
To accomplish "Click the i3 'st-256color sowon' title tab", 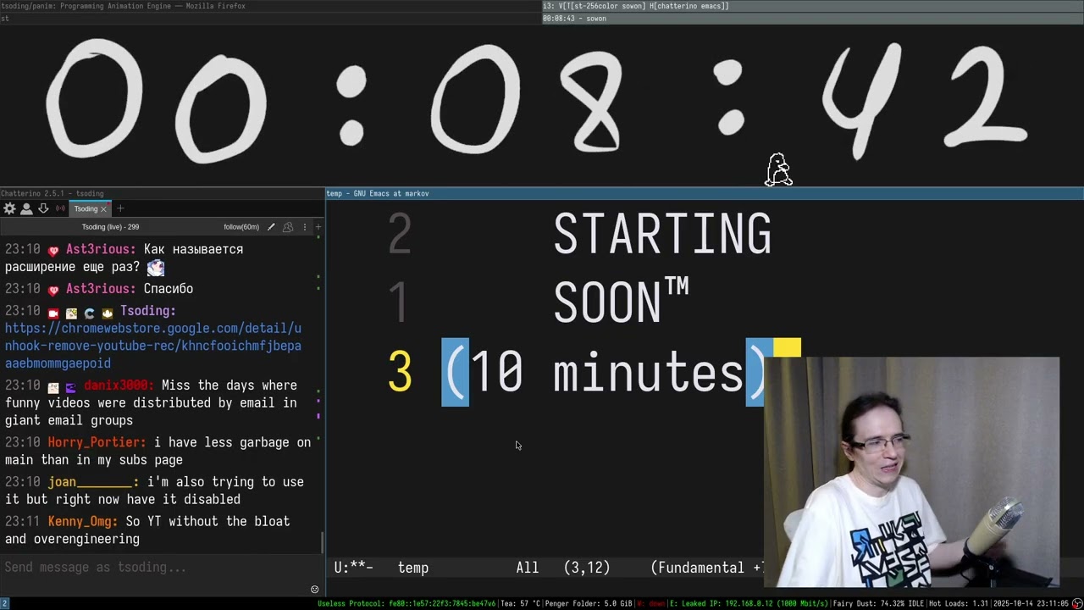I will click(x=813, y=6).
